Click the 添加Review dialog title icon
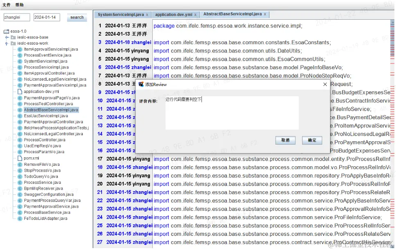The width and height of the screenshot is (396, 251). click(x=141, y=85)
